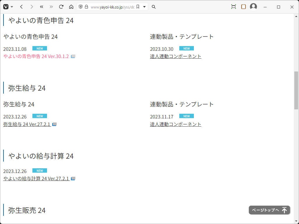
Task: Open 達人連動コンポーネント link dated 2023.10.30
Action: tap(175, 56)
